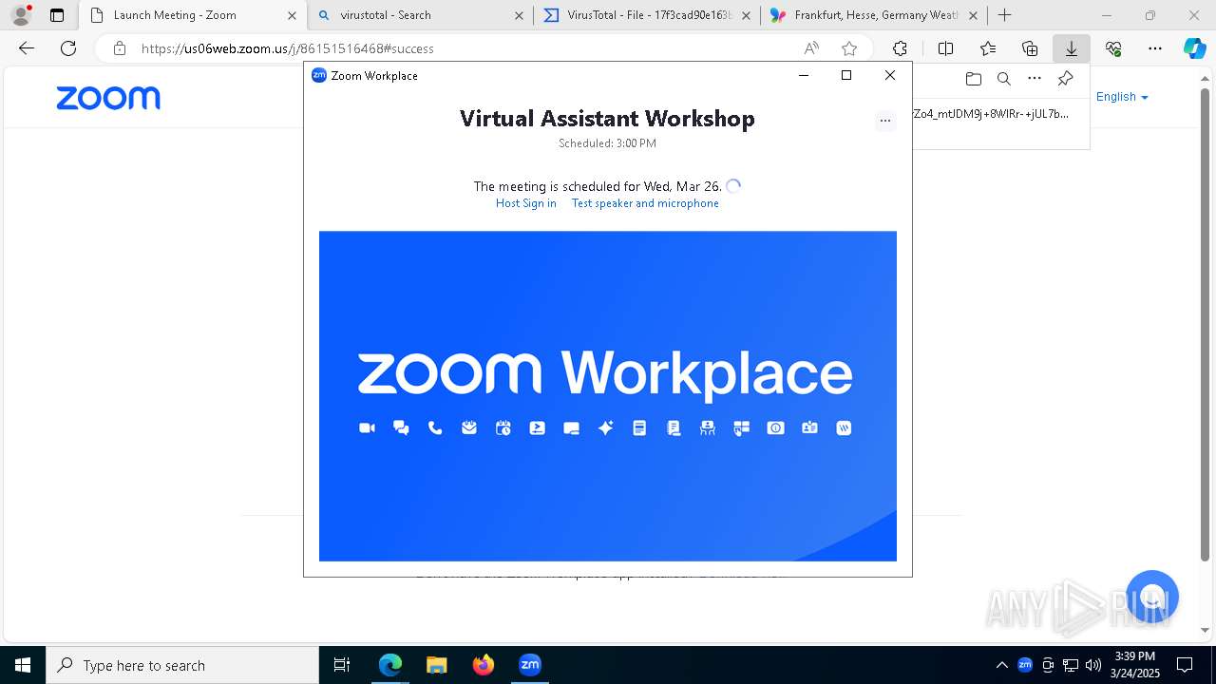Screen dimensions: 1216x684
Task: Click the browser address bar URL
Action: tap(288, 48)
